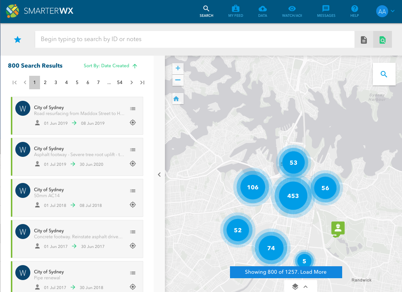
Task: Select results page 6
Action: click(x=88, y=83)
